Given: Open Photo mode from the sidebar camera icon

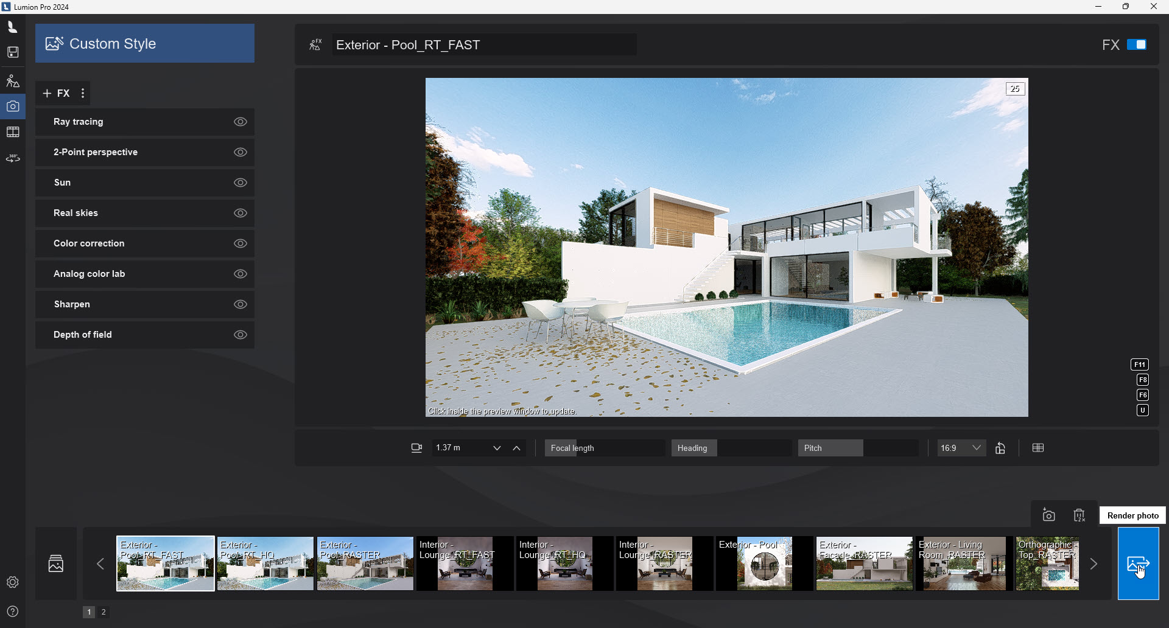Looking at the screenshot, I should click(x=13, y=106).
